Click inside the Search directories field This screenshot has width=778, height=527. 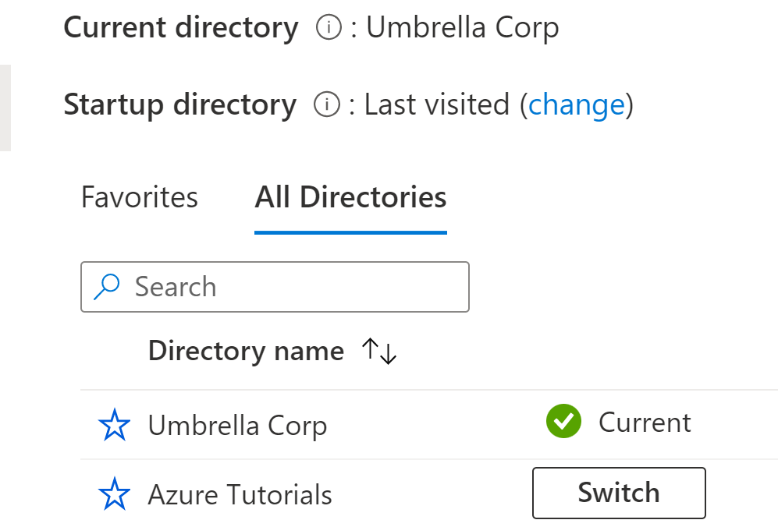coord(273,287)
